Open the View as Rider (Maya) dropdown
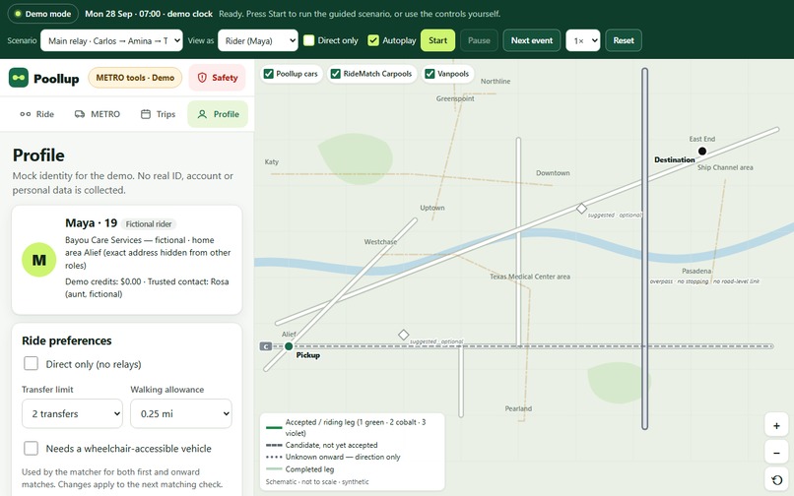794x496 pixels. 258,40
